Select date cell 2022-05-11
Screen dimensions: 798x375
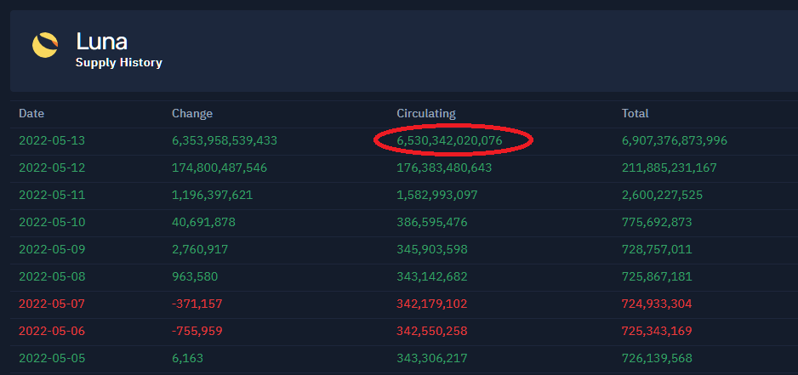click(52, 195)
